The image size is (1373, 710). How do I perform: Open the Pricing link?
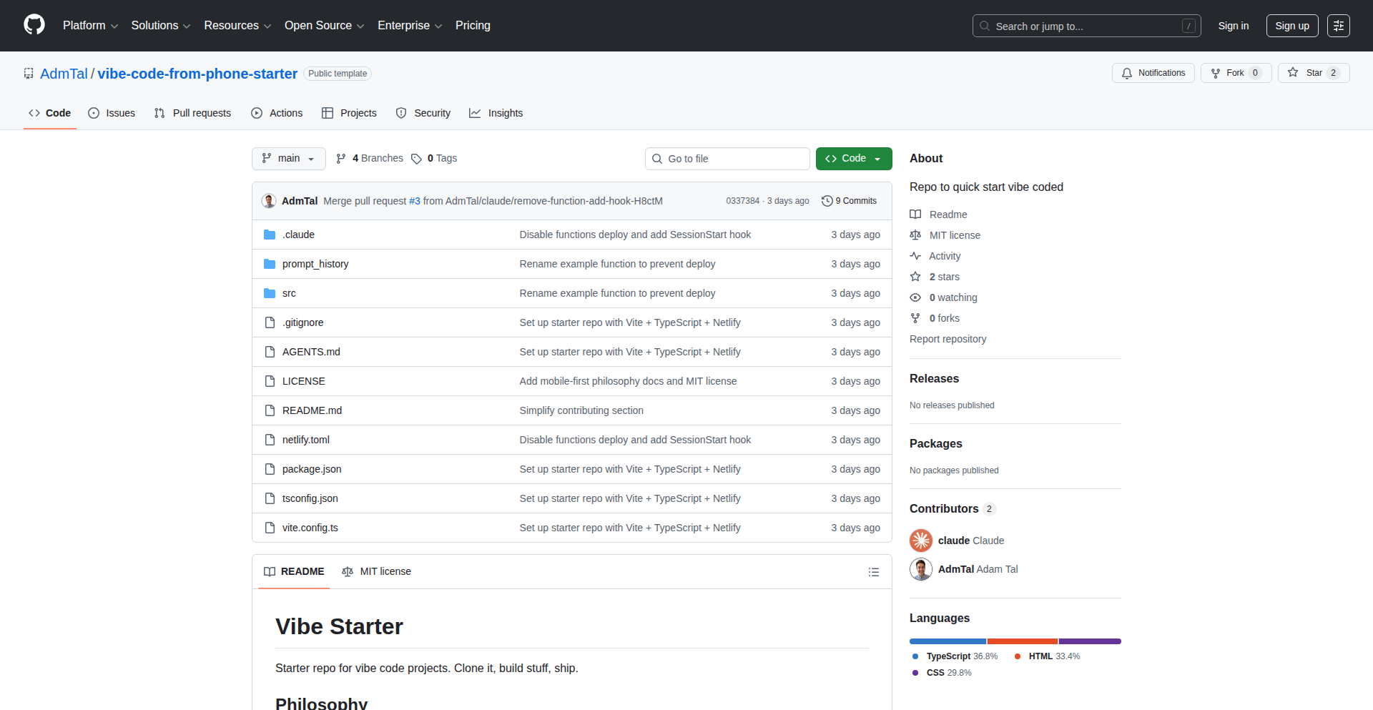pos(473,26)
